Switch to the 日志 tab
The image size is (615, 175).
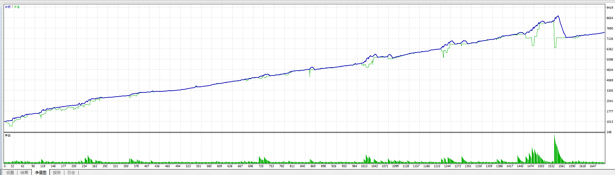71,172
